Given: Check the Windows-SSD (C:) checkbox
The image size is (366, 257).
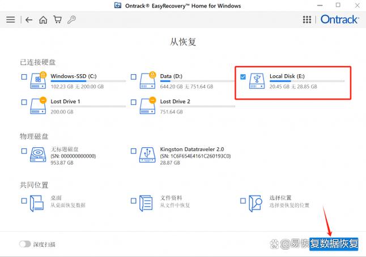Looking at the screenshot, I should pyautogui.click(x=24, y=77).
